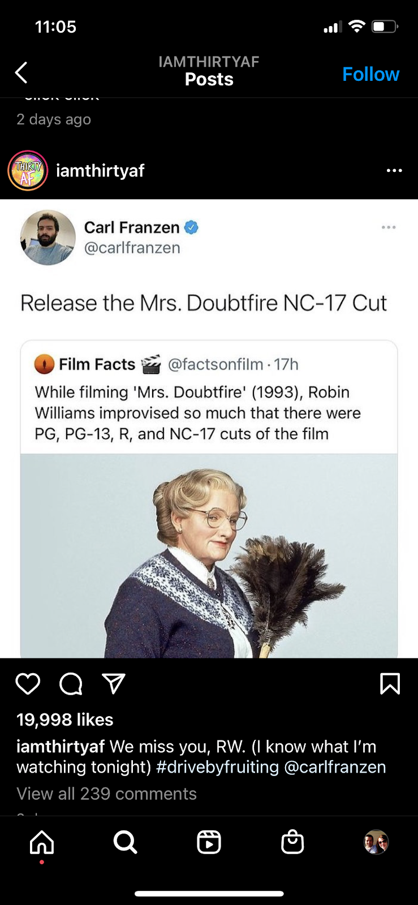Like the post with heart icon

pos(28,684)
